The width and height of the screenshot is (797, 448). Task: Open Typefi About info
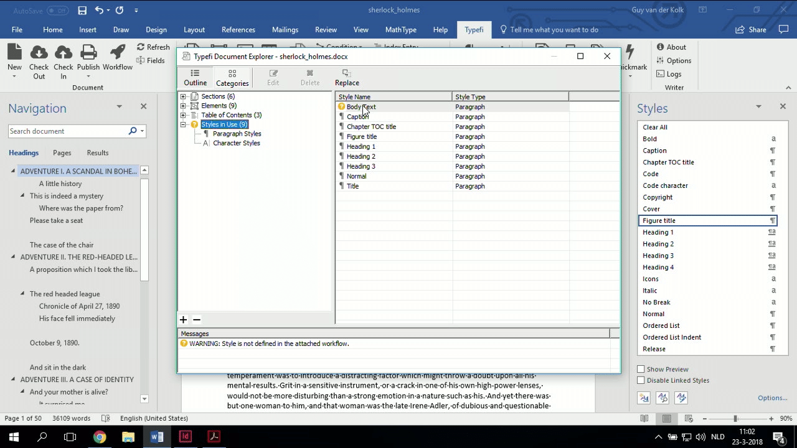click(x=671, y=47)
